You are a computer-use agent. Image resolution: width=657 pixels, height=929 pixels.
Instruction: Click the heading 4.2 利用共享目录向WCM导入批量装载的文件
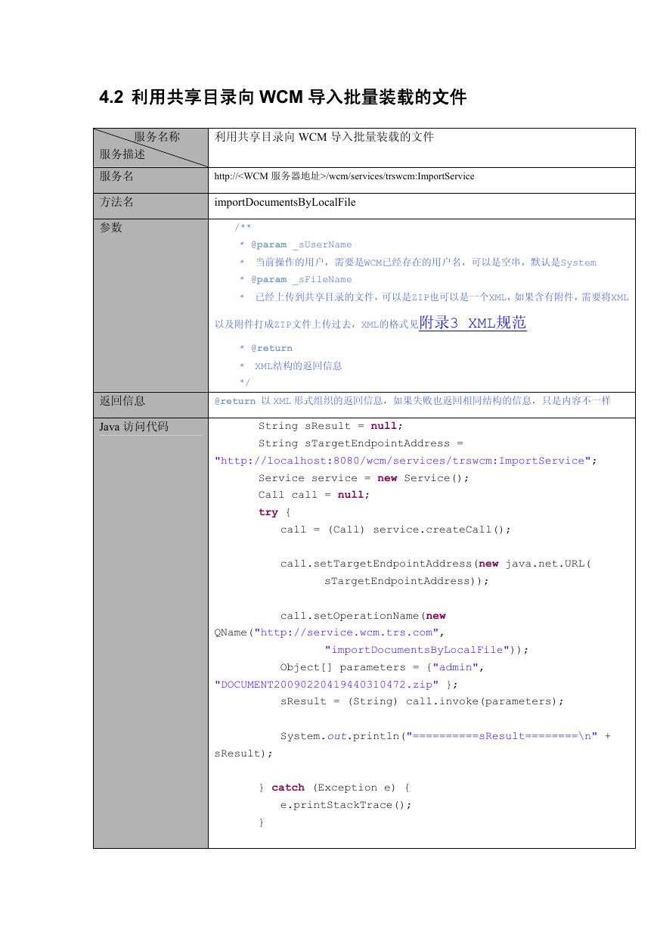point(284,97)
